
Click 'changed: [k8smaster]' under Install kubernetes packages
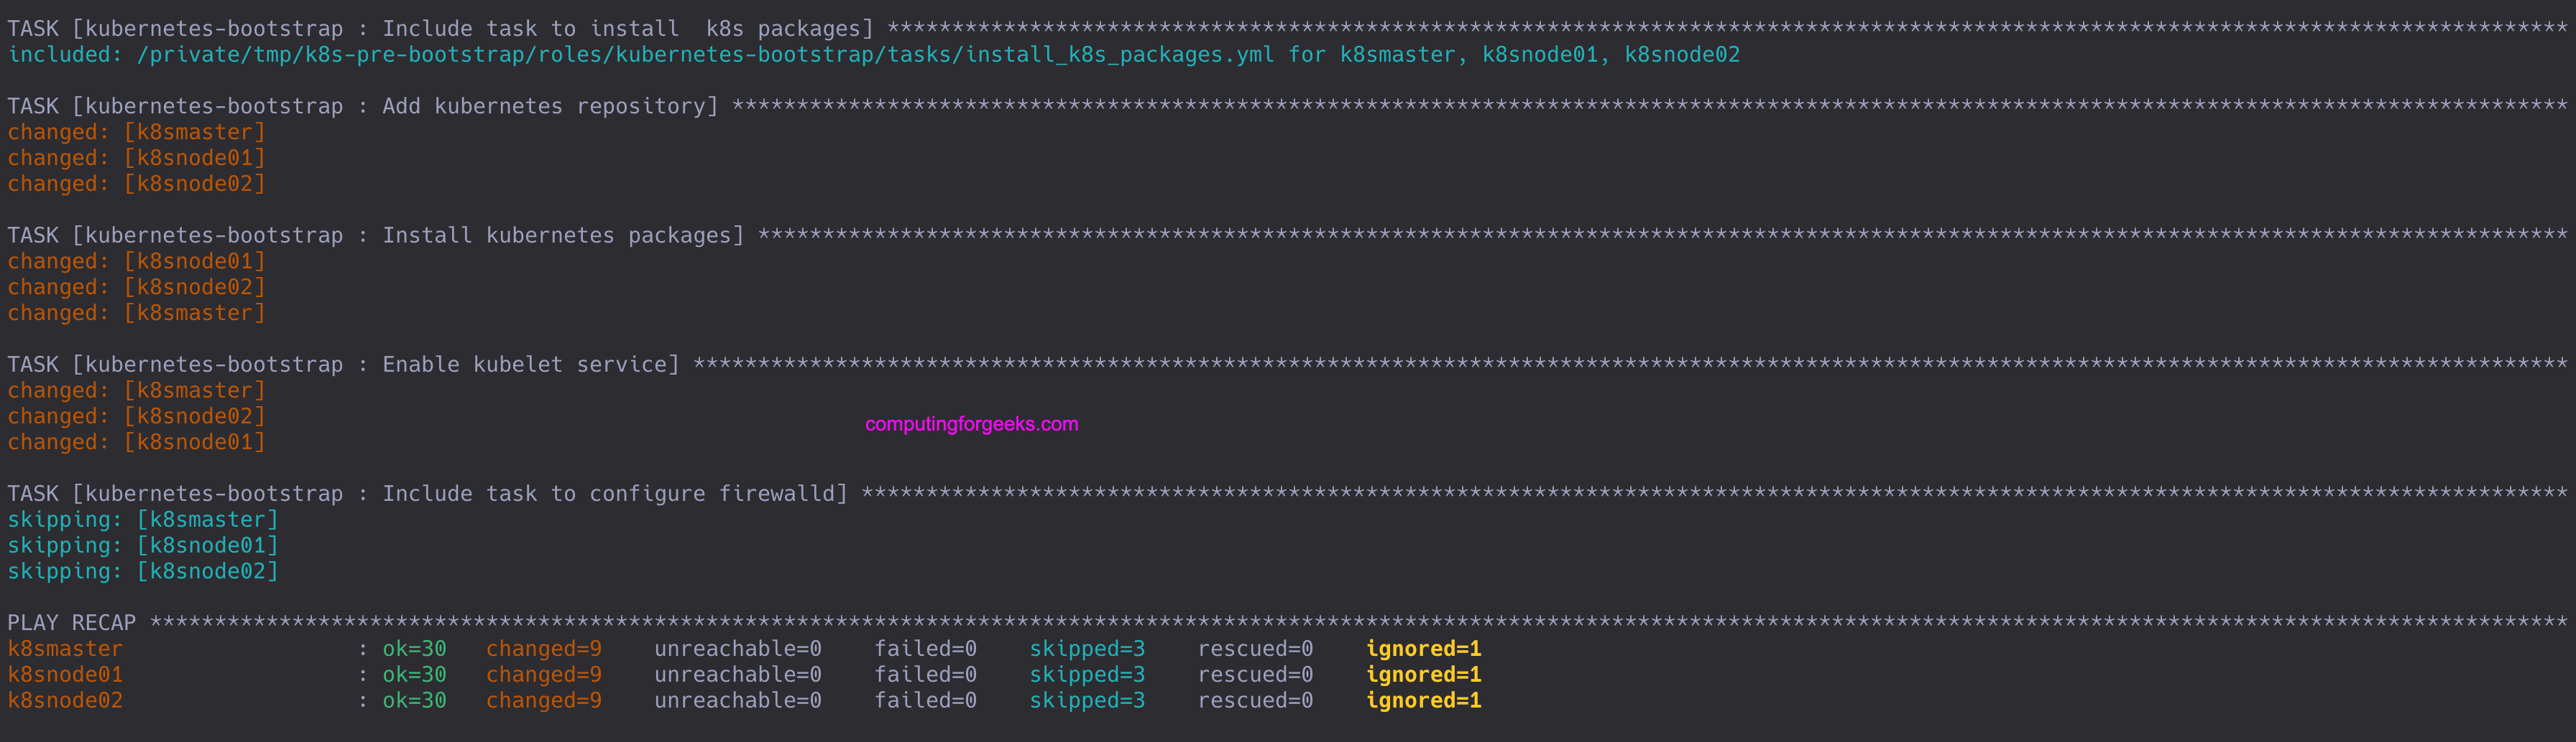(137, 313)
